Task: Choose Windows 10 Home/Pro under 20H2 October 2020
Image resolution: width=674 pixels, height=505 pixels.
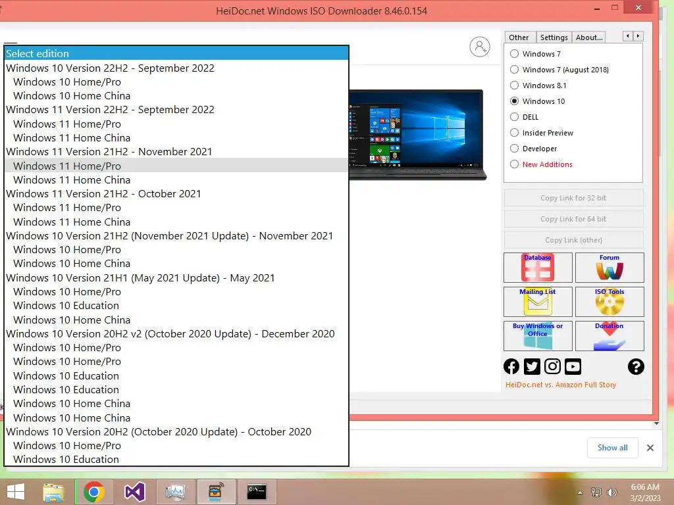Action: point(176,445)
